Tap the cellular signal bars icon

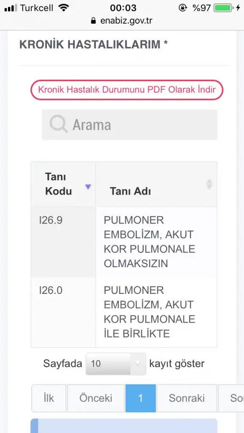[11, 8]
